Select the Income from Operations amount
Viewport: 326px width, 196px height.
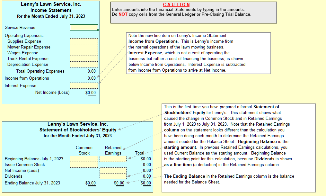point(91,78)
